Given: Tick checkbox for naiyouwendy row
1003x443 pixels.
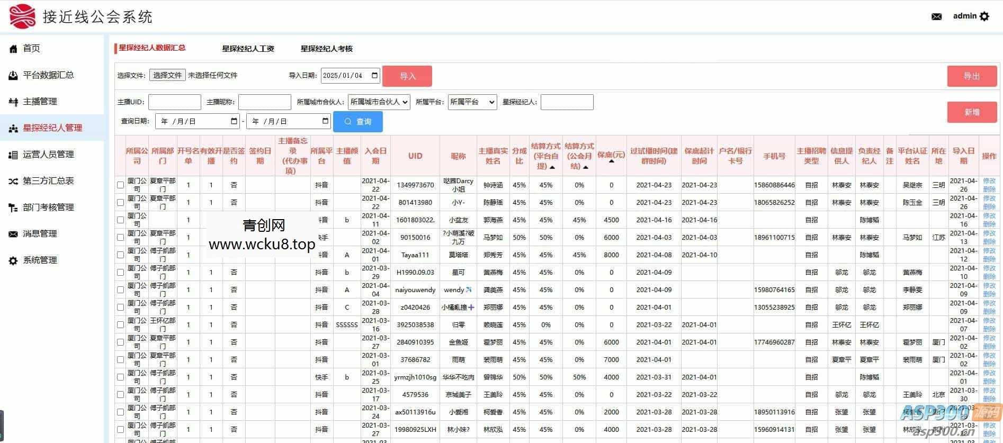Looking at the screenshot, I should (120, 290).
